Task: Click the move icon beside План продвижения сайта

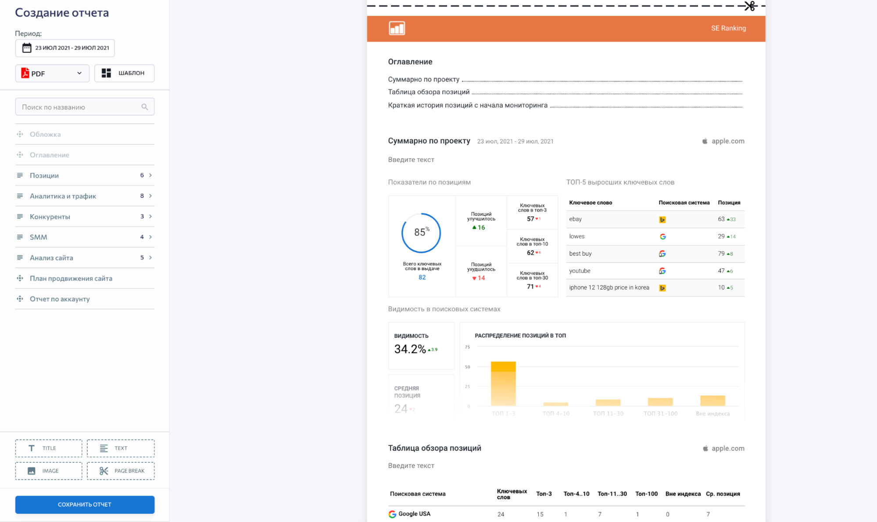Action: pos(20,278)
